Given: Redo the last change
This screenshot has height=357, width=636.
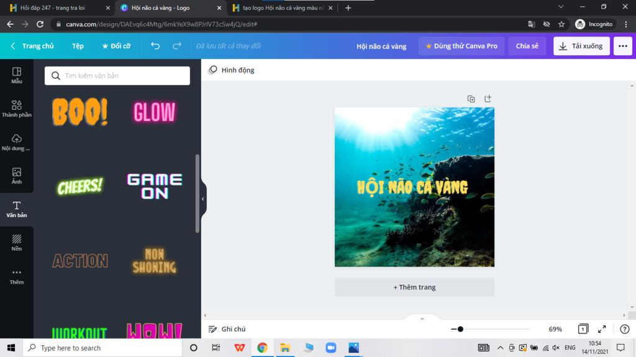Looking at the screenshot, I should [x=177, y=46].
